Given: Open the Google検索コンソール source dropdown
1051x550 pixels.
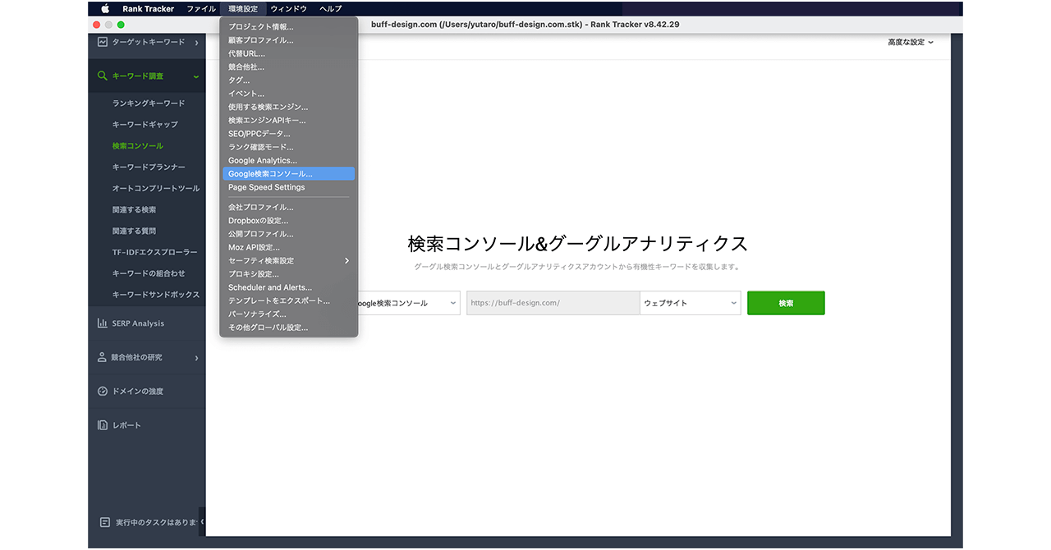Looking at the screenshot, I should pyautogui.click(x=406, y=303).
